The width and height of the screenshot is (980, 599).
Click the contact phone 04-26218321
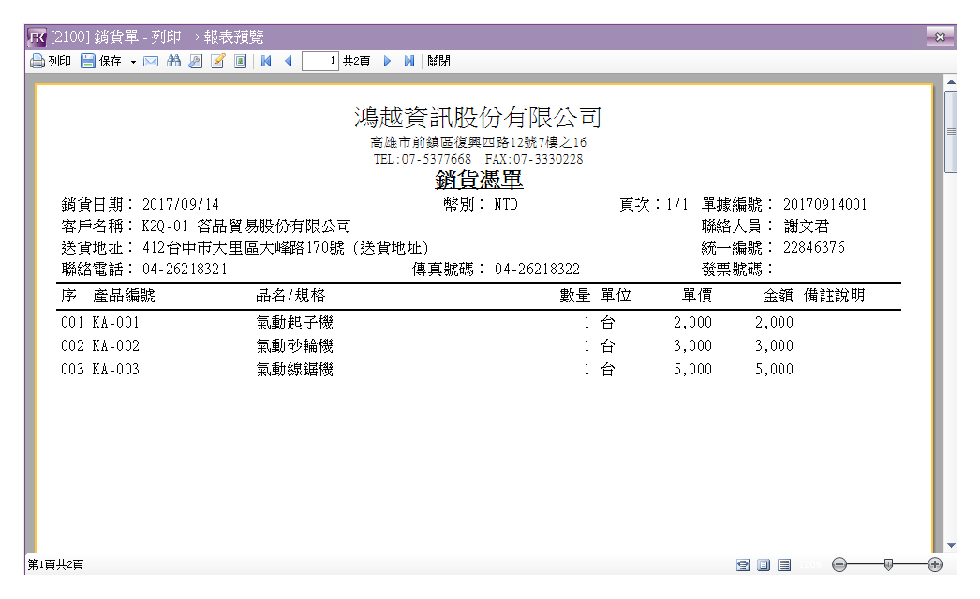[185, 270]
